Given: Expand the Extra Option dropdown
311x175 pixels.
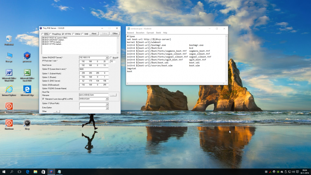Looking at the screenshot, I should 107,108.
